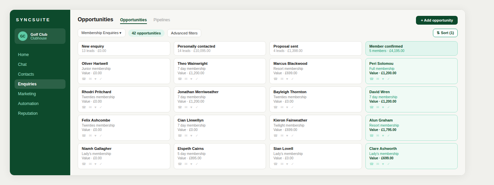Click the Golf Club Clubhouse account switcher
The height and width of the screenshot is (185, 494).
pos(40,36)
